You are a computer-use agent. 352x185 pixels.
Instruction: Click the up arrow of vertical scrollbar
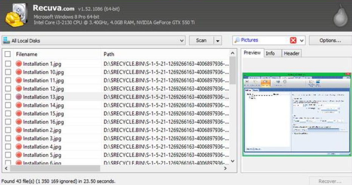[x=233, y=53]
